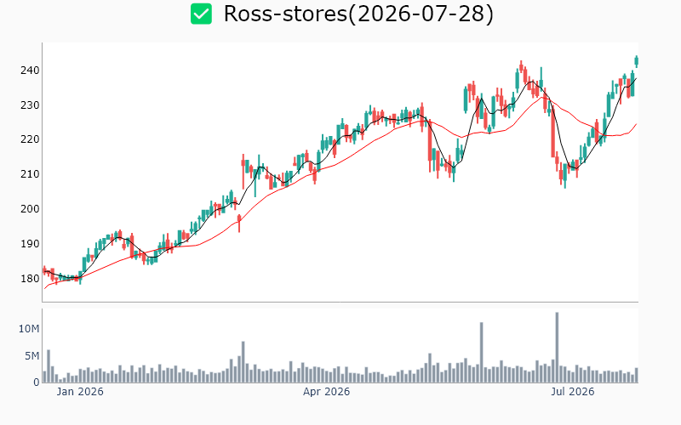Click the 210 price axis label
681x425 pixels.
click(x=30, y=174)
